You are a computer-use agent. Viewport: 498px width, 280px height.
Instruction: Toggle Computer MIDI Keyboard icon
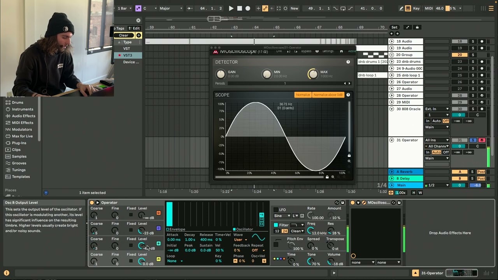point(408,8)
